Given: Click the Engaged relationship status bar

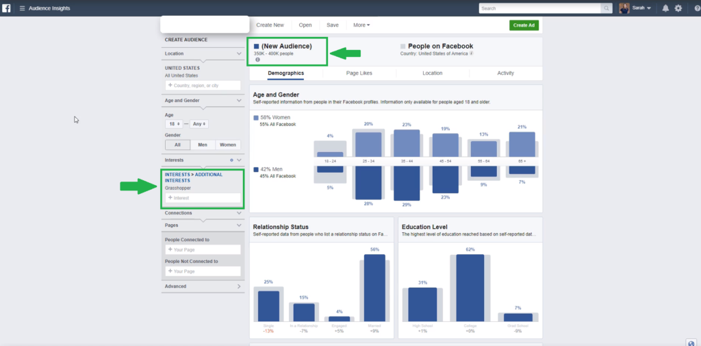Looking at the screenshot, I should (340, 319).
